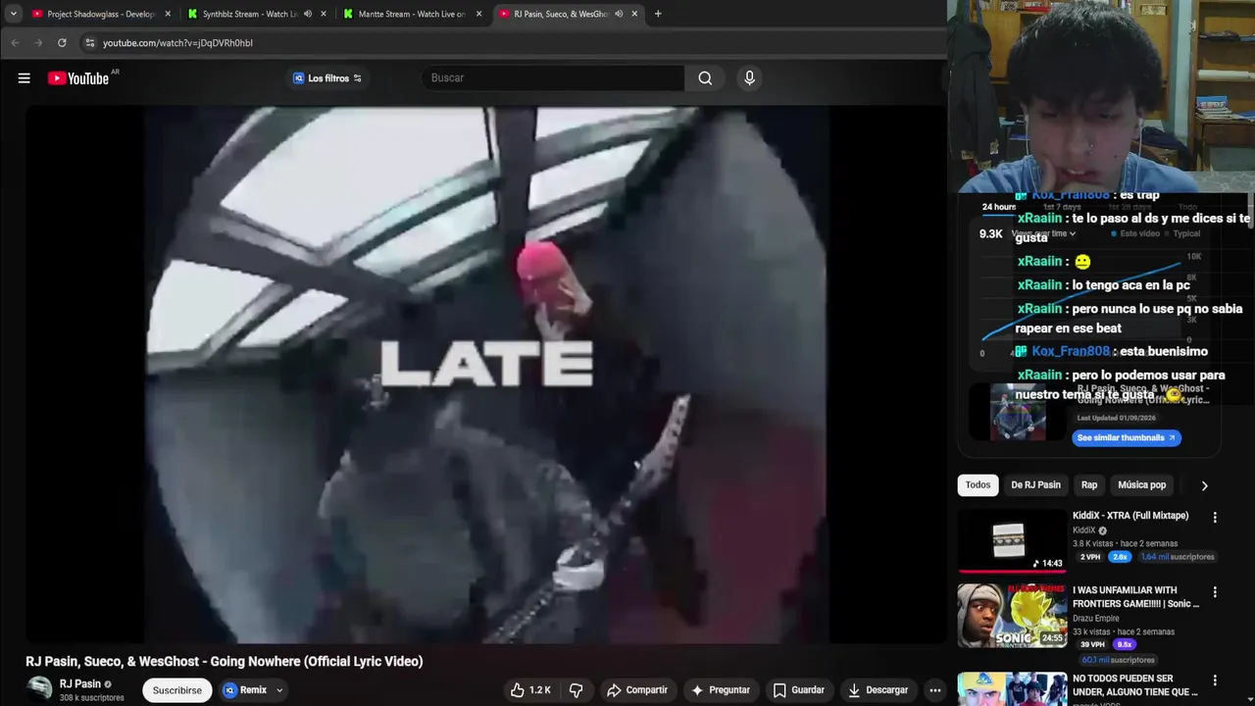Open the tab search dropdown arrow

[13, 14]
